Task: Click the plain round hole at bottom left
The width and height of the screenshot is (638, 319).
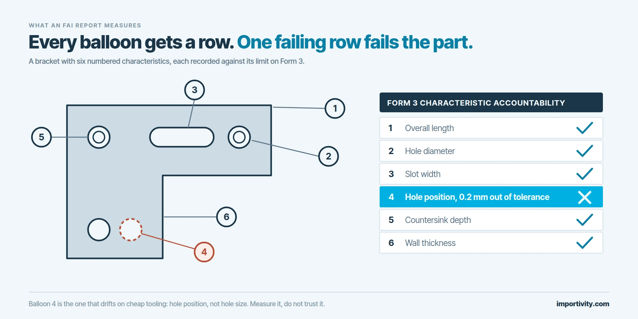Action: click(x=99, y=230)
